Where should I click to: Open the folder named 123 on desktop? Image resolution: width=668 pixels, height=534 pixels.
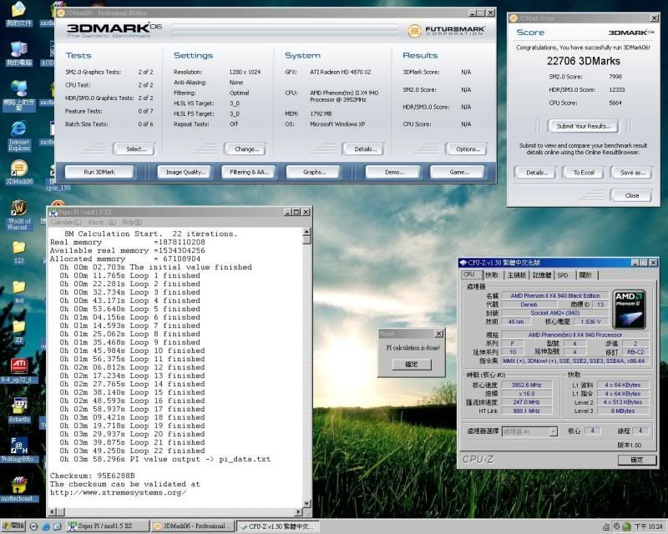click(x=18, y=252)
